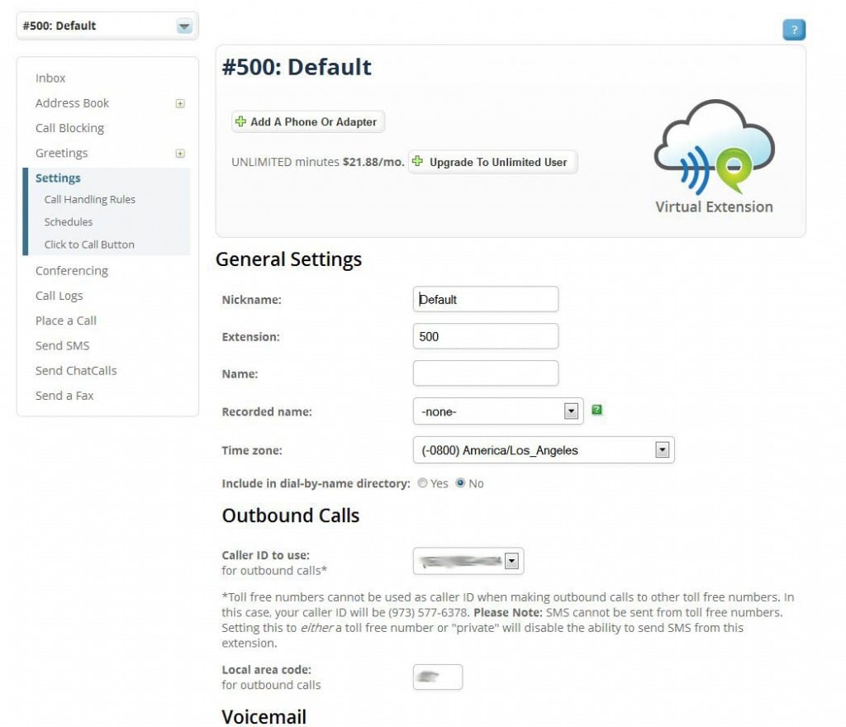The width and height of the screenshot is (846, 727).
Task: Open the Conferencing section
Action: (72, 270)
